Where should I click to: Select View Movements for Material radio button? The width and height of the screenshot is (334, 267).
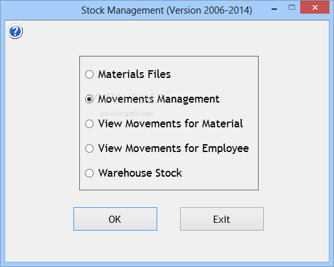(89, 123)
